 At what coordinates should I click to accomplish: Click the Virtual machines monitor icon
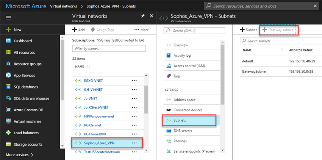(x=8, y=121)
